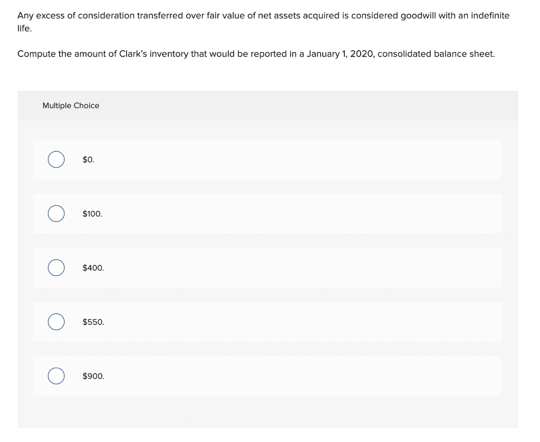
Task: Choose the $100 radio button
Action: click(x=56, y=214)
